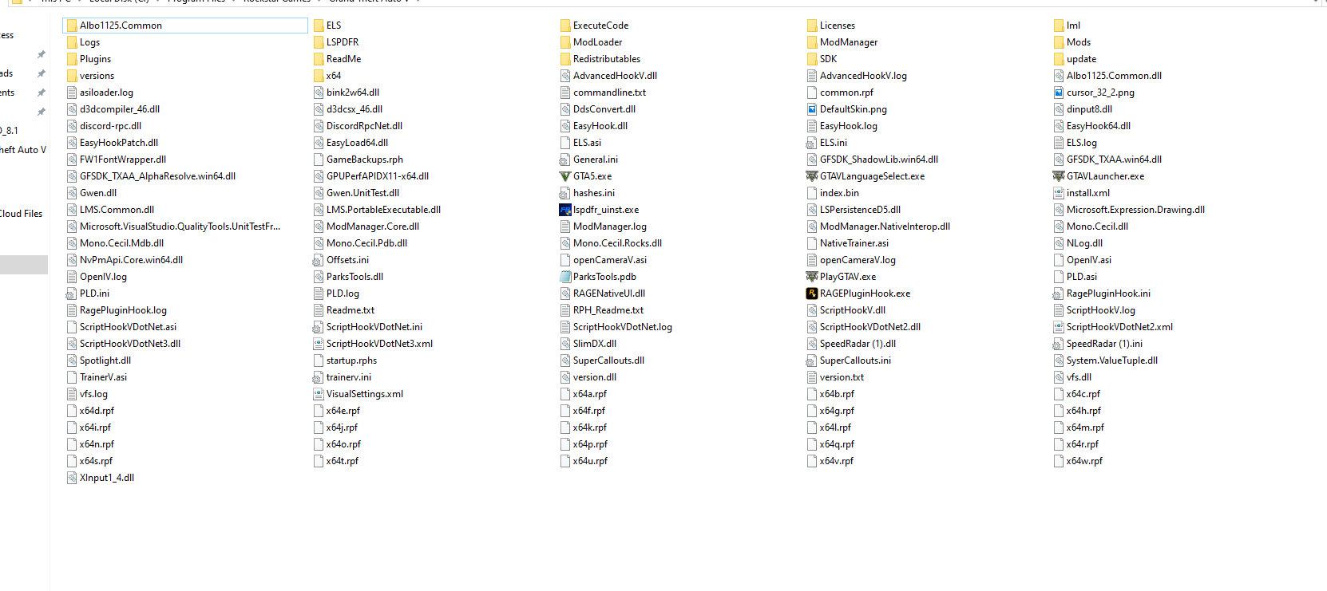Select the NativeTrainer.asi file name

tap(854, 243)
